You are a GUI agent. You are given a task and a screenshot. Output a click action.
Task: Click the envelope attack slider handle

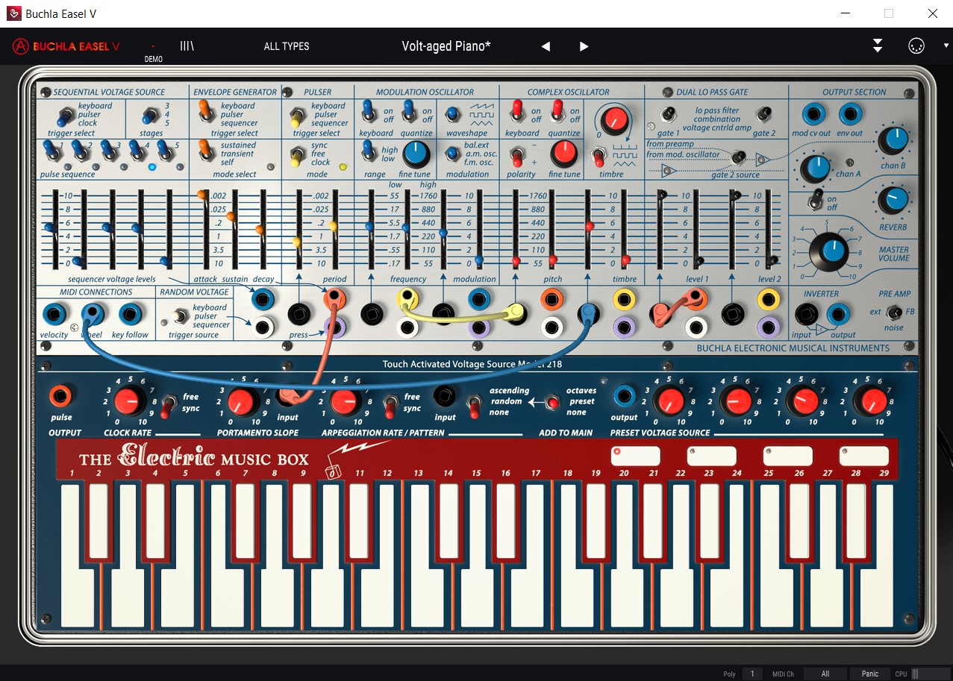[x=203, y=195]
